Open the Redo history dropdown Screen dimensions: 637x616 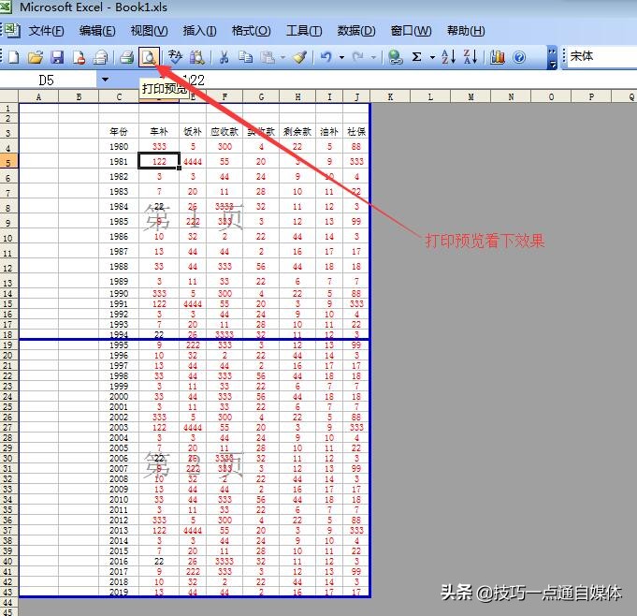pos(373,58)
